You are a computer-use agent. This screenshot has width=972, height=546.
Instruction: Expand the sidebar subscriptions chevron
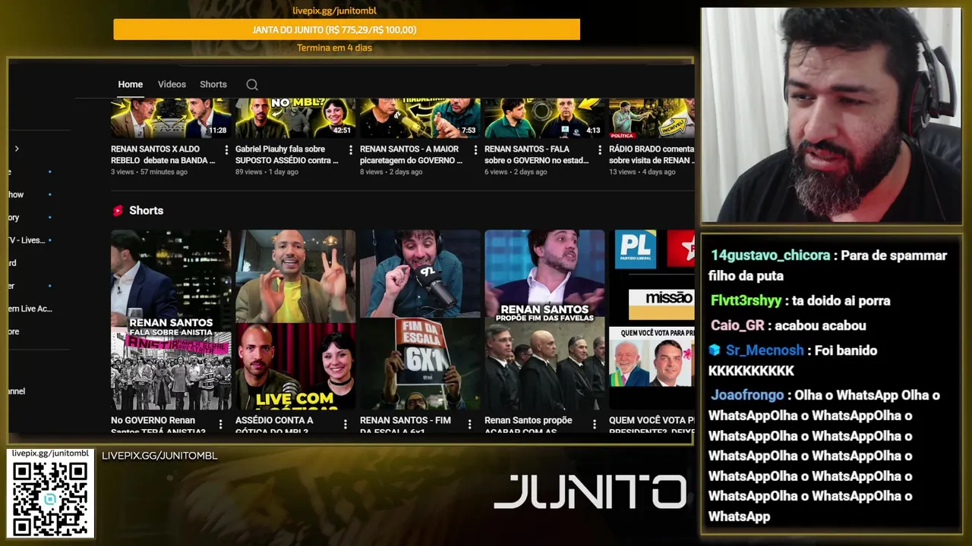[17, 149]
